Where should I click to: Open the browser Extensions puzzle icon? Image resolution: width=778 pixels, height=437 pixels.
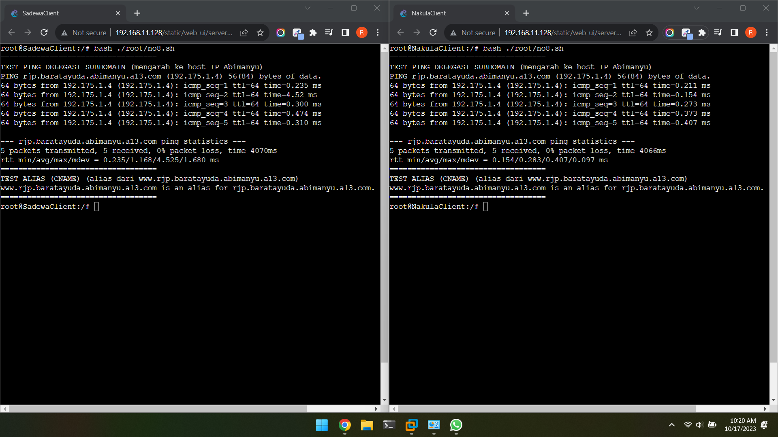coord(313,32)
